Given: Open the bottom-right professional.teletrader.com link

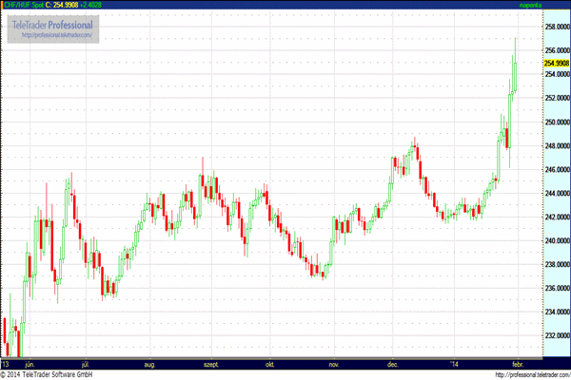Looking at the screenshot, I should click(x=533, y=375).
